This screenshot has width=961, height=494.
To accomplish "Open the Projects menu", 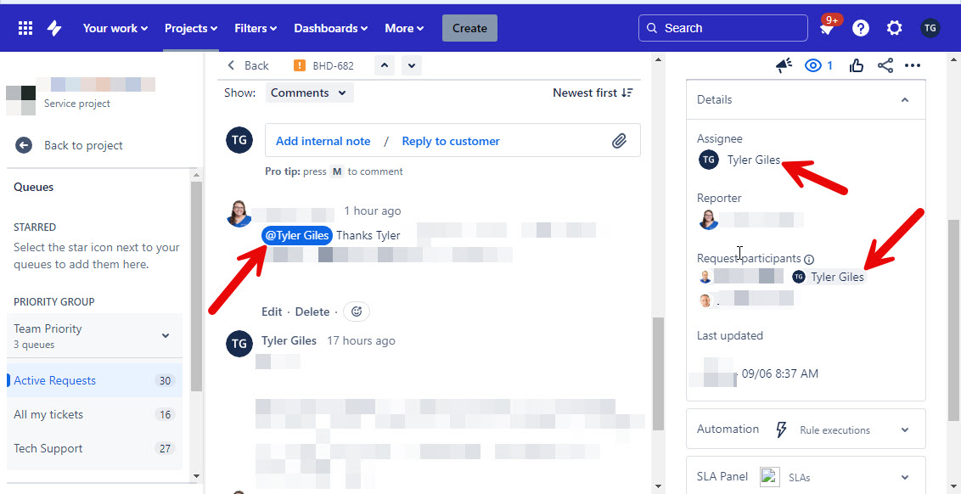I will click(191, 28).
